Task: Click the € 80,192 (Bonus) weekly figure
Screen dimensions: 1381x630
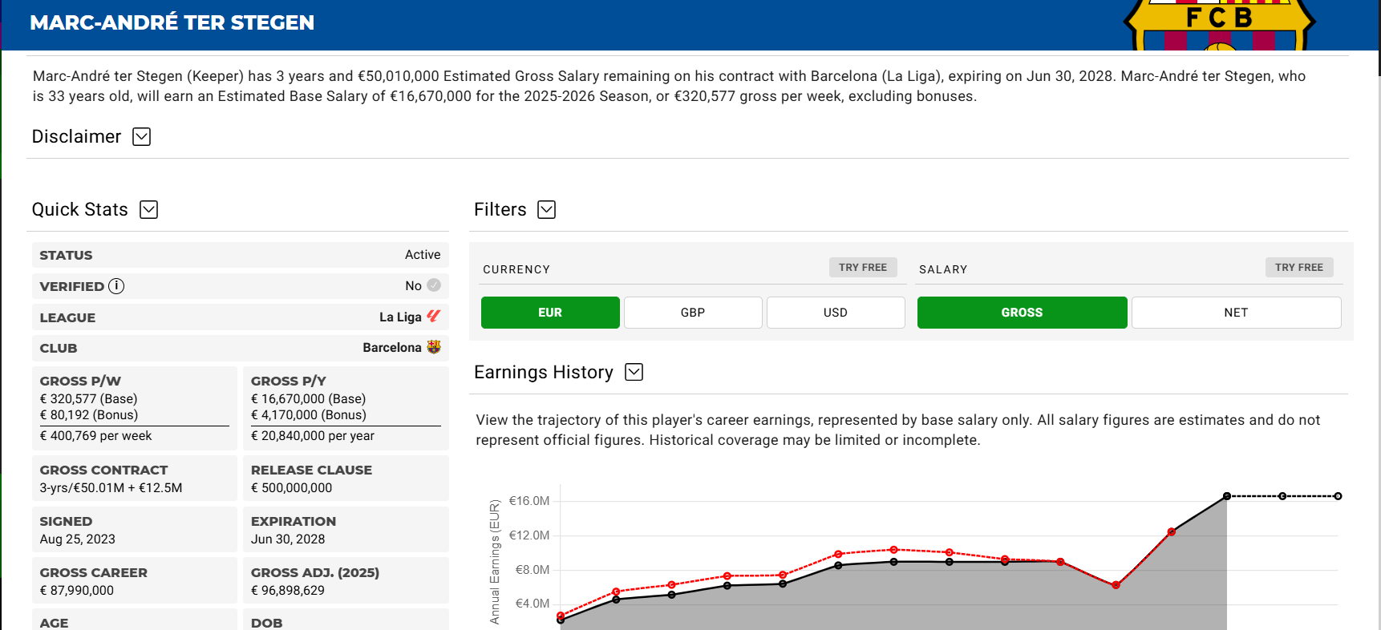Action: (89, 415)
